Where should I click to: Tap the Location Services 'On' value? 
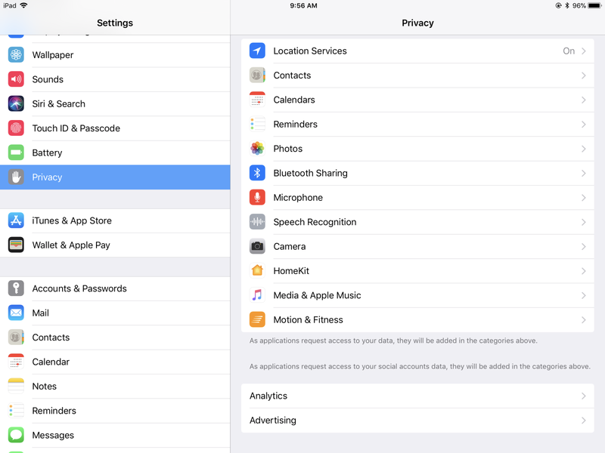click(569, 51)
